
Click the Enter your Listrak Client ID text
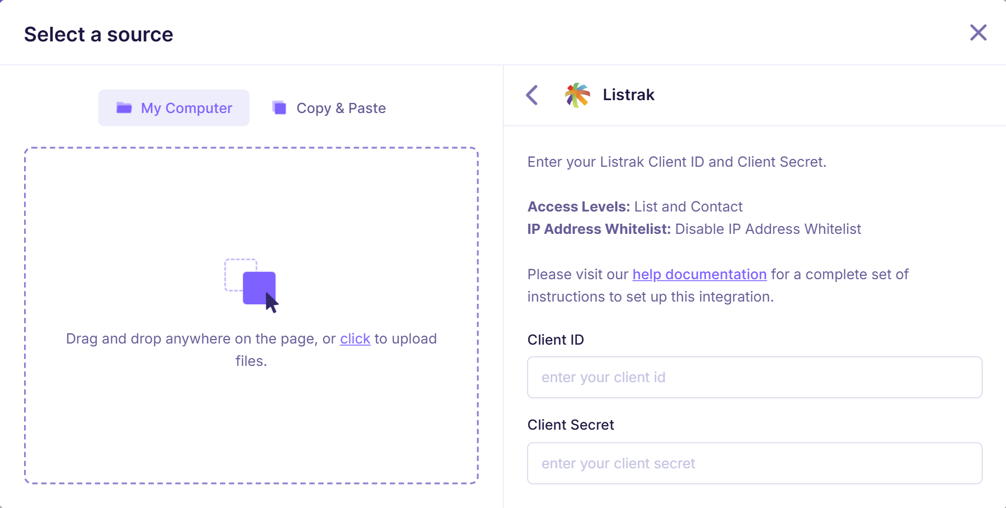point(676,162)
